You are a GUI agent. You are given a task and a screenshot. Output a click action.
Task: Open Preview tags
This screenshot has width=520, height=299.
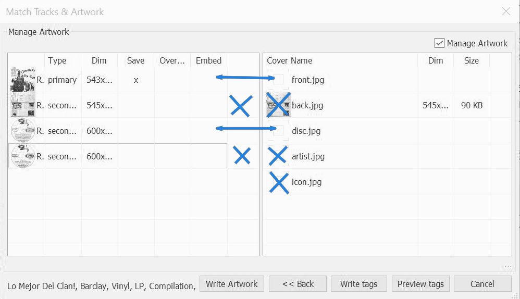(x=420, y=284)
